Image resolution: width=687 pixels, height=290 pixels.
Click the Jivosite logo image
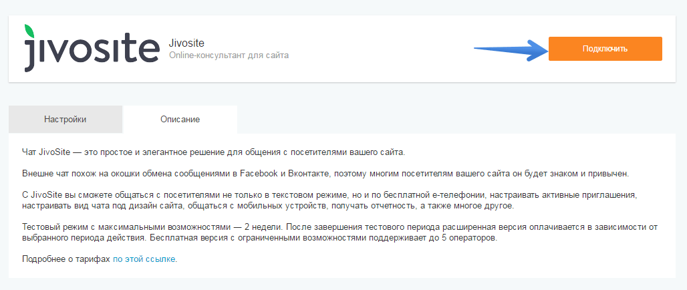(x=92, y=48)
